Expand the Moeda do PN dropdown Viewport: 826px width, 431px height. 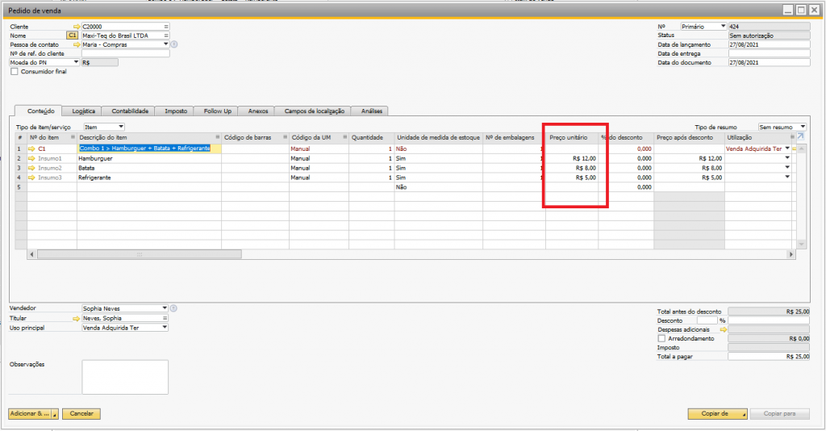pos(77,62)
